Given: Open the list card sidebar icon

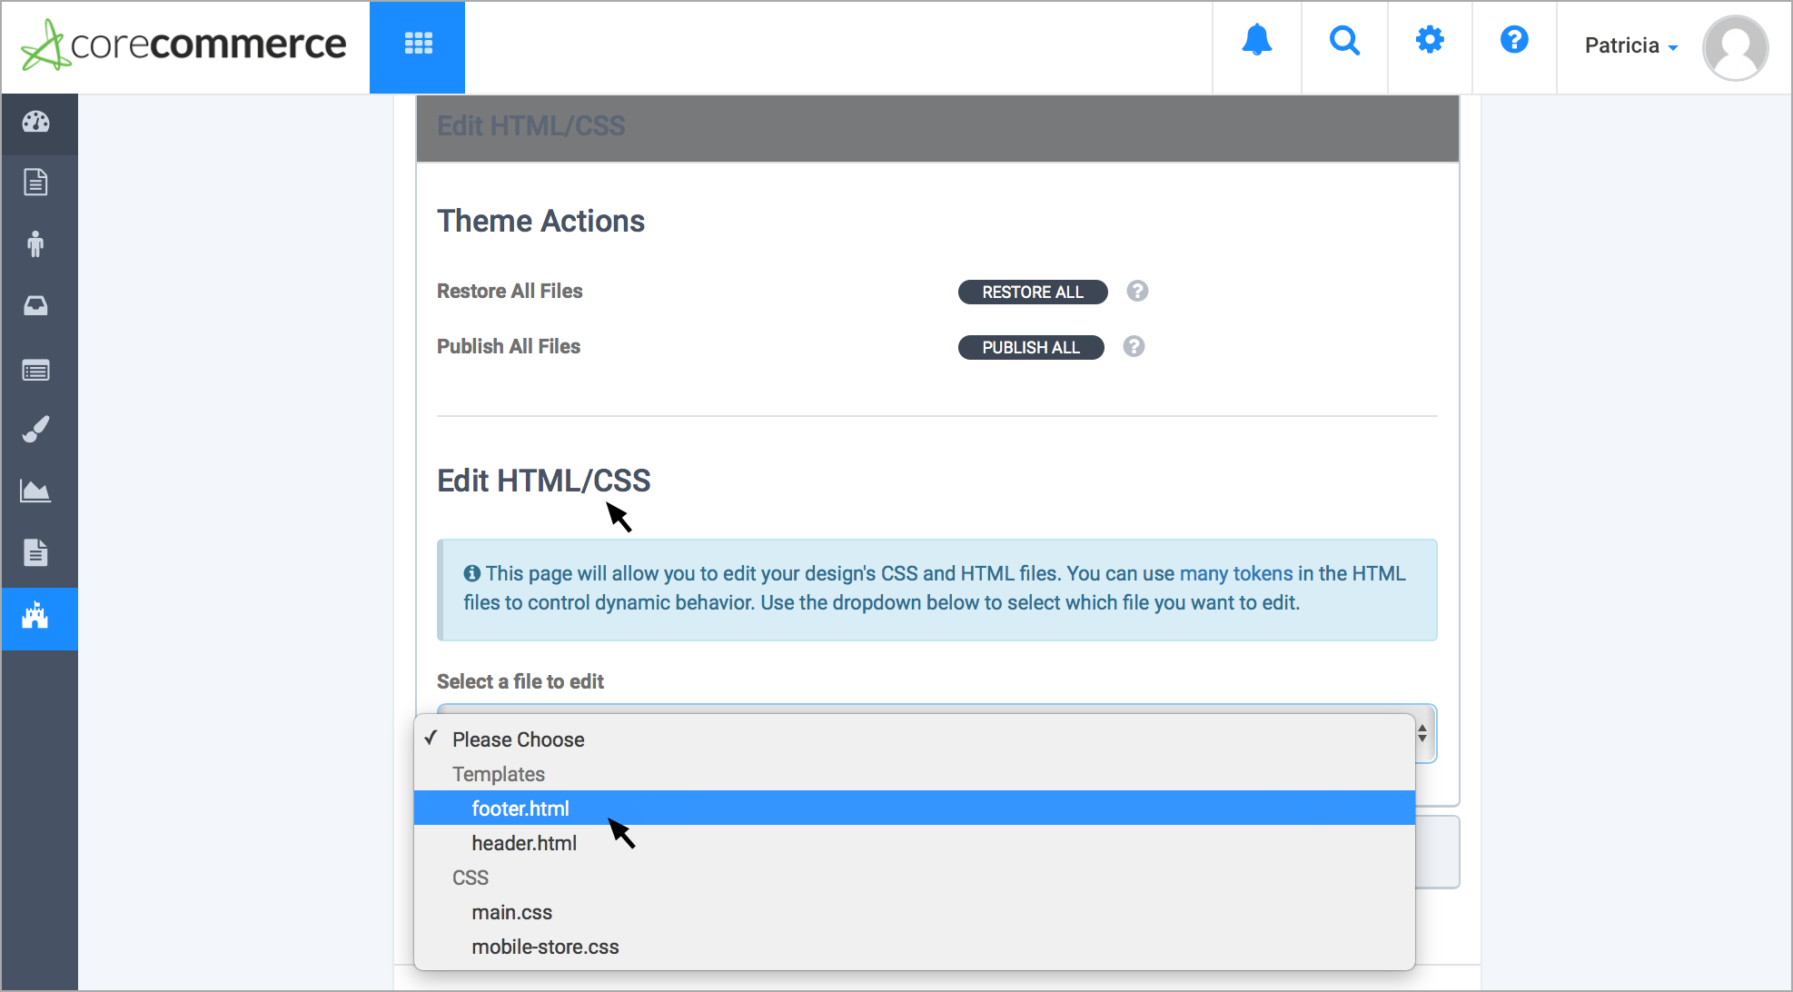Looking at the screenshot, I should tap(36, 370).
